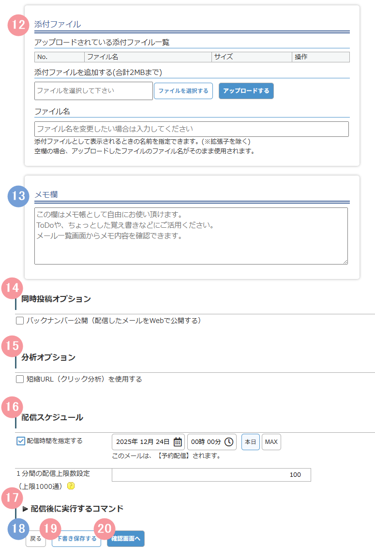This screenshot has height=559, width=375.
Task: Open the clock icon time picker
Action: click(x=229, y=442)
